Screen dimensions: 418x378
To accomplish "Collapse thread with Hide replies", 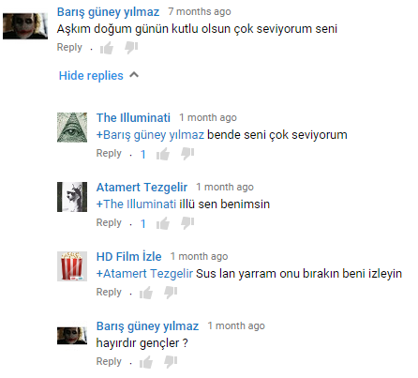I will pos(91,75).
